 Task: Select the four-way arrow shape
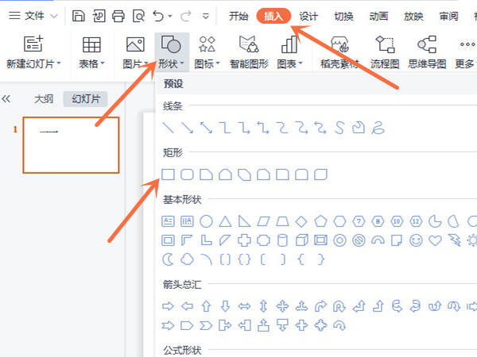(x=282, y=306)
